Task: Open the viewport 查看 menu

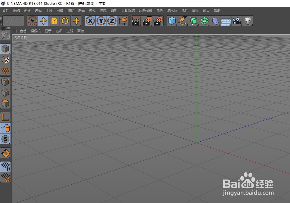Action: [x=23, y=31]
